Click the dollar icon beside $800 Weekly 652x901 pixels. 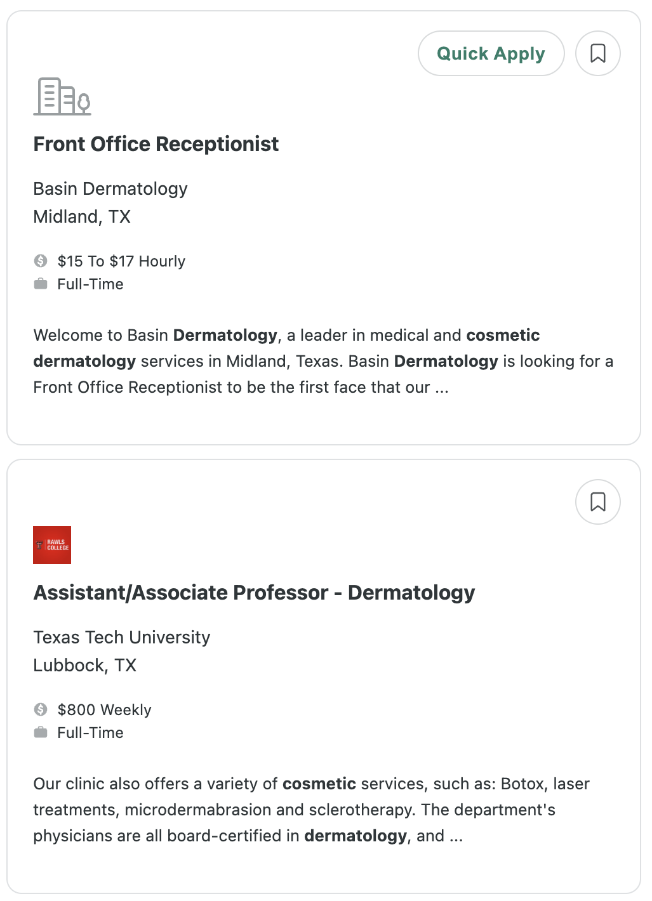[41, 709]
